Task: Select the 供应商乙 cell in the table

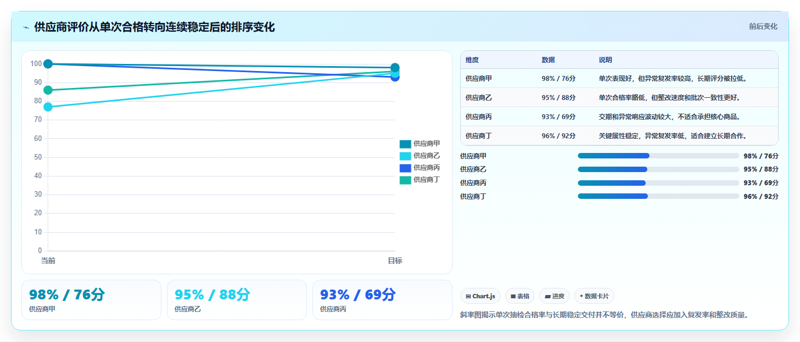Action: tap(479, 98)
